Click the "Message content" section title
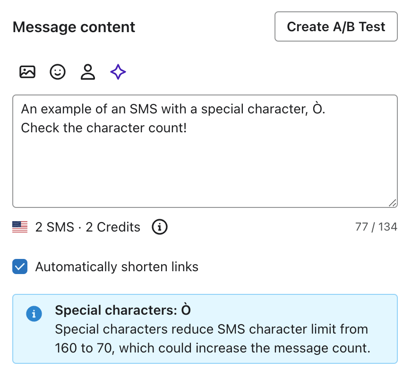 (74, 27)
